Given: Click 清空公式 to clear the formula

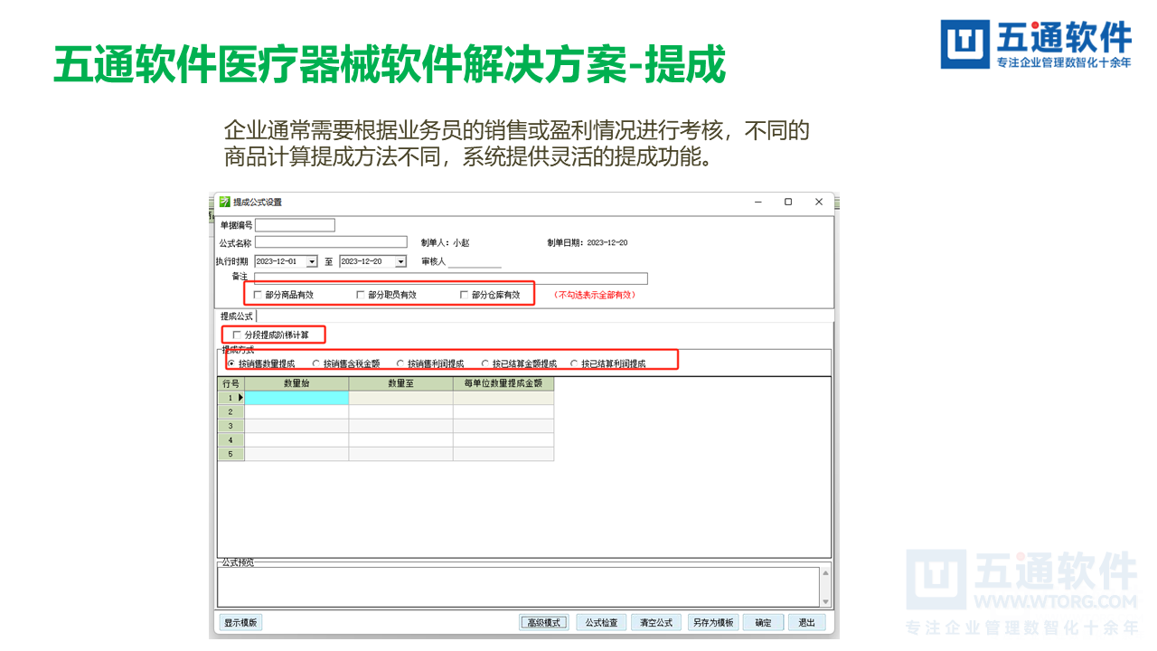Looking at the screenshot, I should pos(656,622).
